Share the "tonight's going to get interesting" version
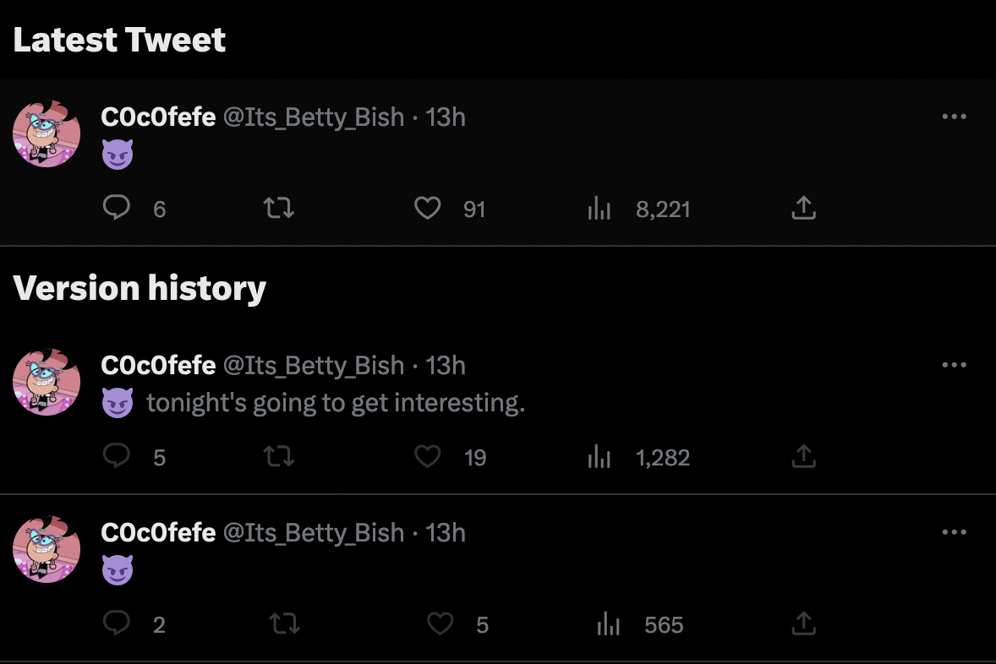This screenshot has height=664, width=996. click(x=803, y=456)
